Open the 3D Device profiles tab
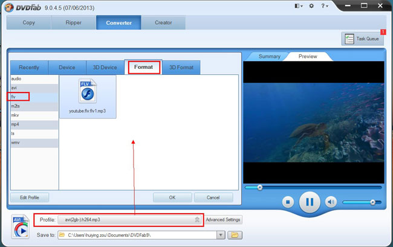 coord(105,67)
